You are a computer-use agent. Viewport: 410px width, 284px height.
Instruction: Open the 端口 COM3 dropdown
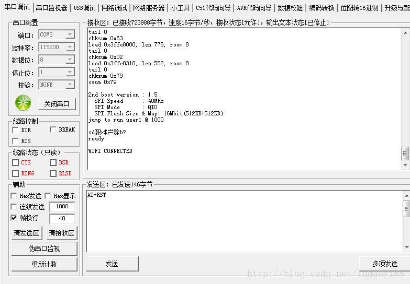(70, 34)
